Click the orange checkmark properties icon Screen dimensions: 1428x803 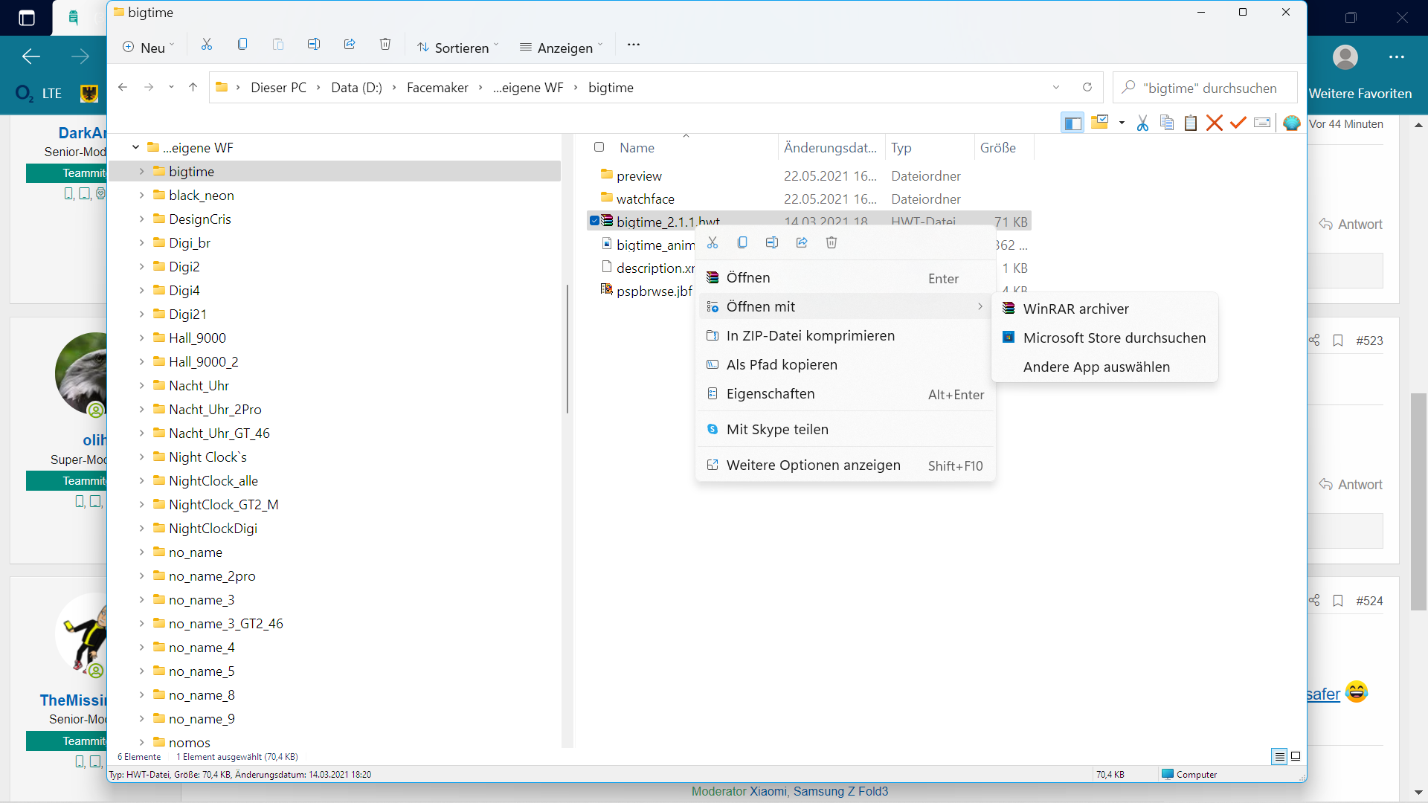(x=1238, y=123)
